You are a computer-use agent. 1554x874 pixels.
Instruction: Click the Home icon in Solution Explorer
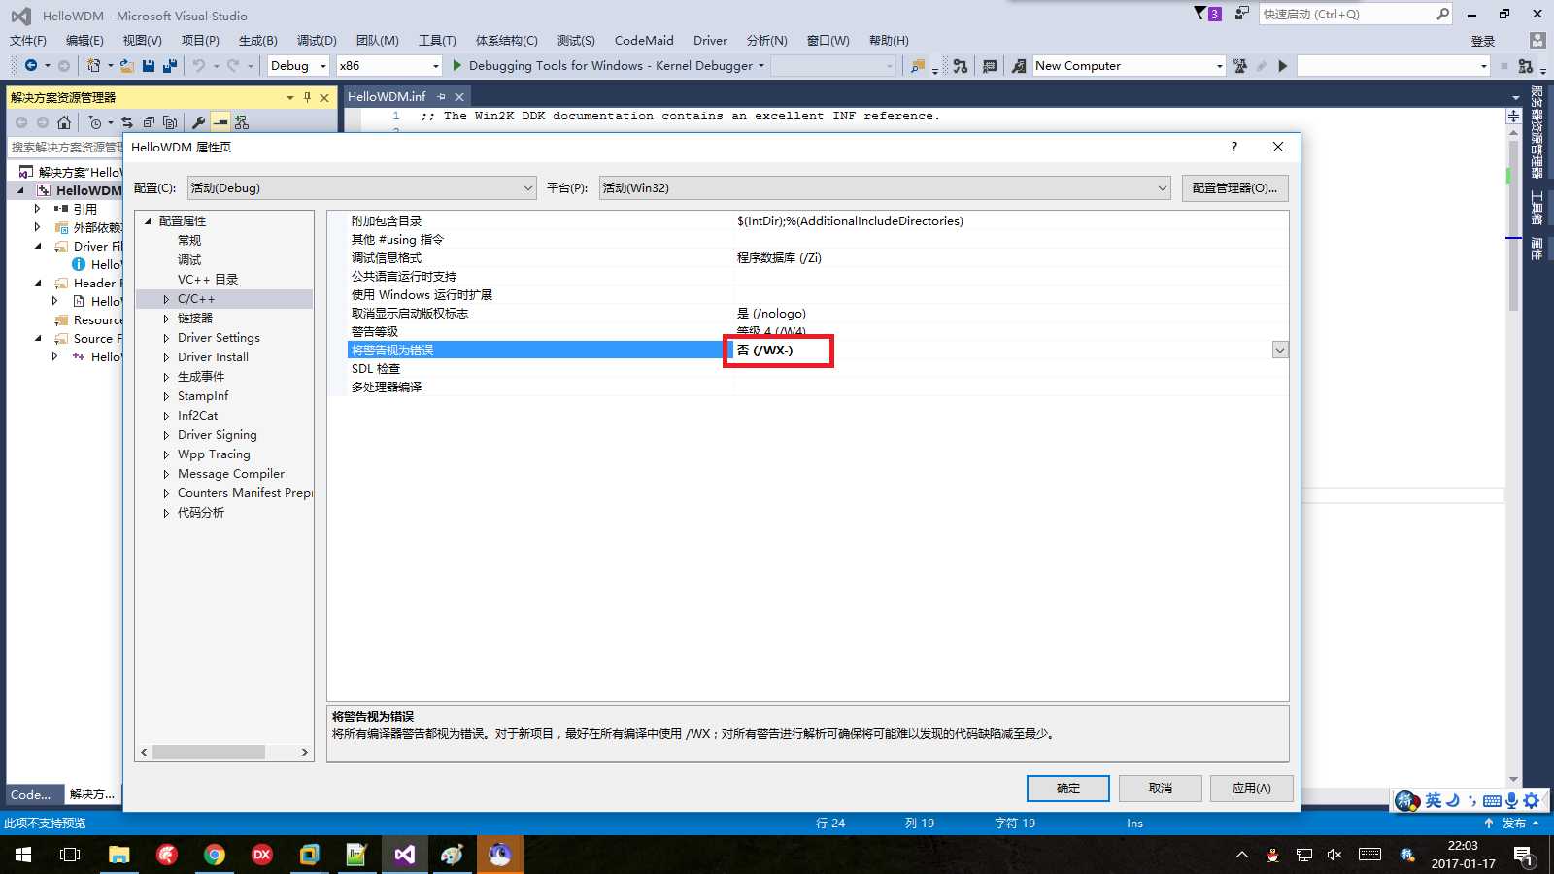point(64,122)
